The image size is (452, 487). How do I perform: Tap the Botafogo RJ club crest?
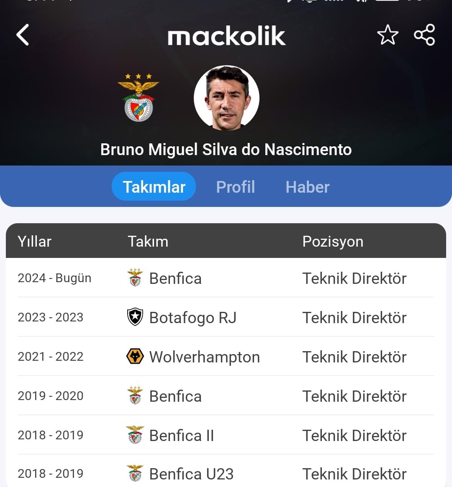tap(135, 317)
